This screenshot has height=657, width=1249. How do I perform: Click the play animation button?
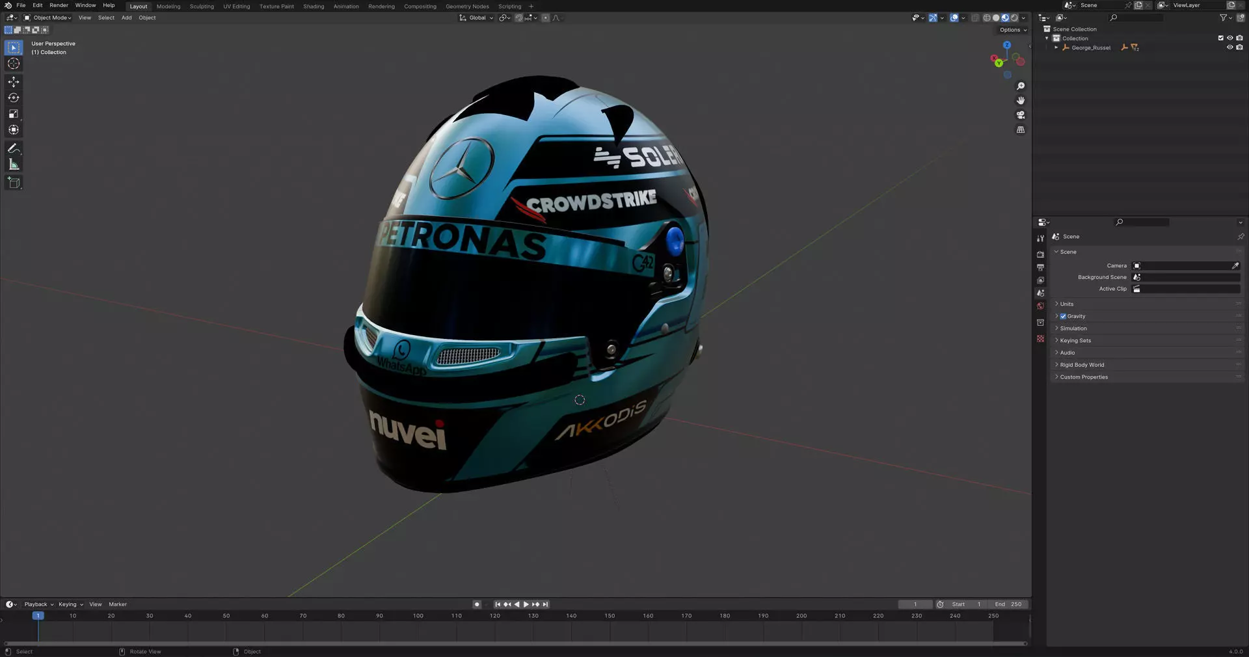click(526, 604)
